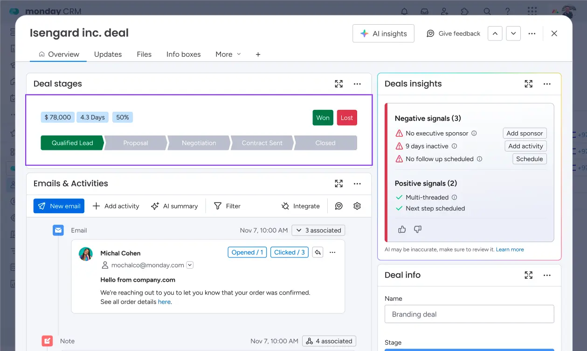Expand the 3 associated dropdown
Image resolution: width=587 pixels, height=351 pixels.
pyautogui.click(x=318, y=230)
